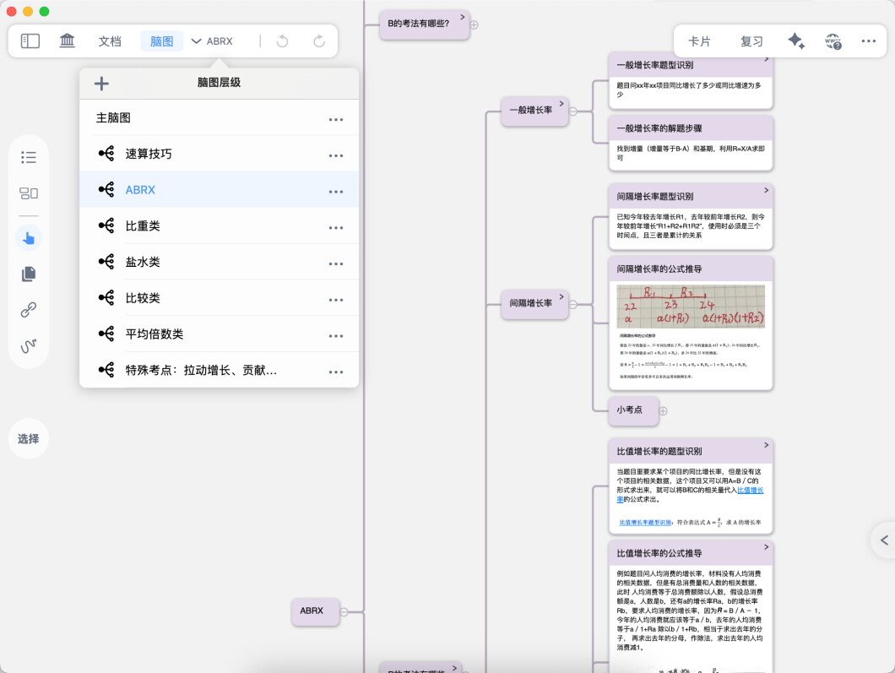The width and height of the screenshot is (895, 673).
Task: Open the AI sparkle tool
Action: pyautogui.click(x=795, y=41)
